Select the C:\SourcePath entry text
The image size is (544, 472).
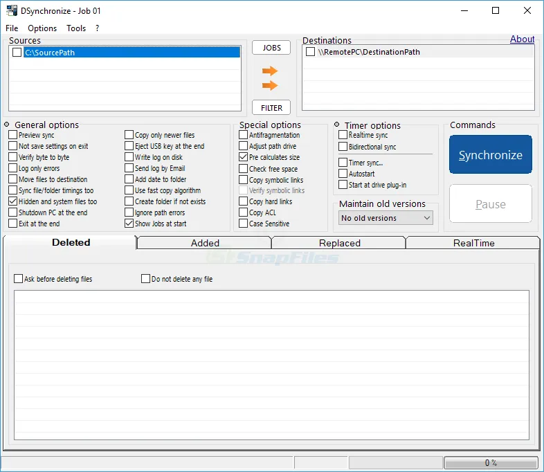[x=50, y=53]
